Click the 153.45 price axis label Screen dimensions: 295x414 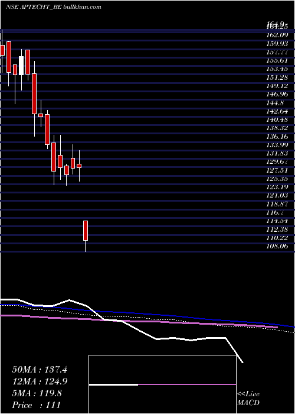pos(277,69)
